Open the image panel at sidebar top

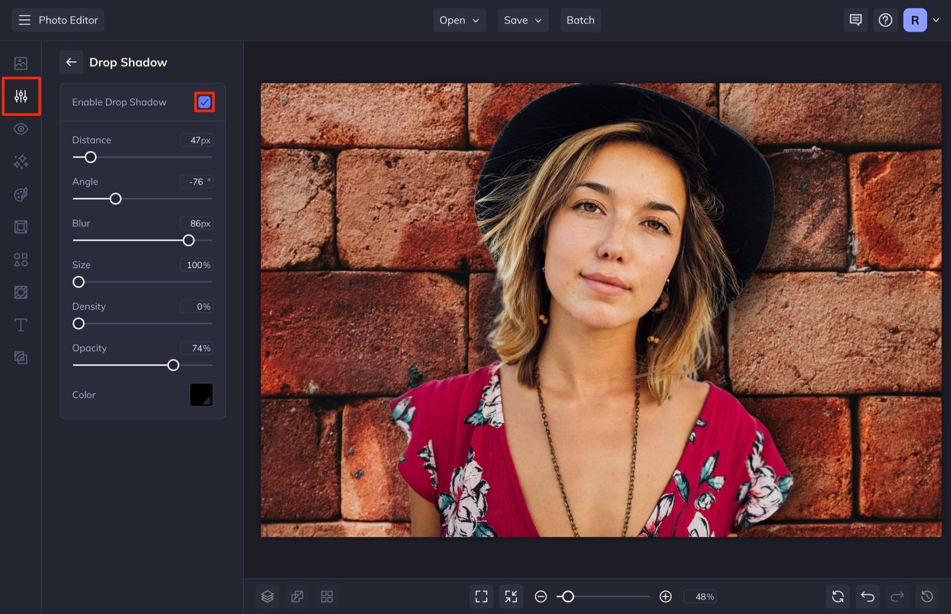tap(21, 62)
